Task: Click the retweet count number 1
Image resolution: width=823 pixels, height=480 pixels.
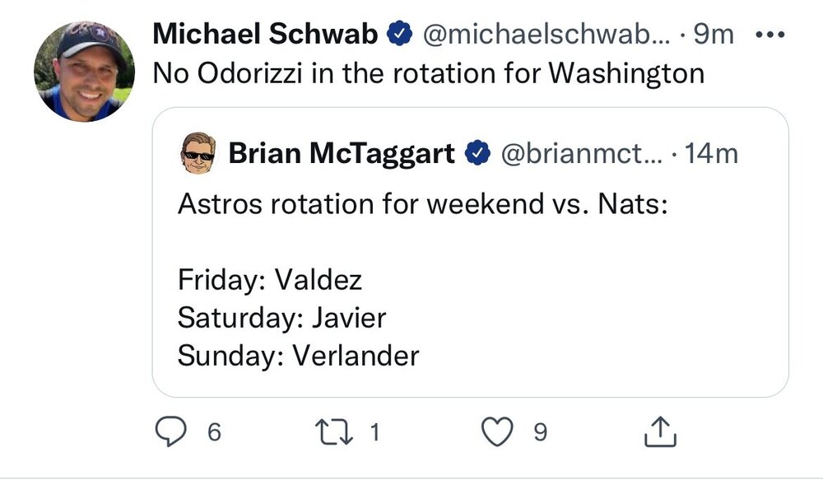Action: (x=374, y=433)
